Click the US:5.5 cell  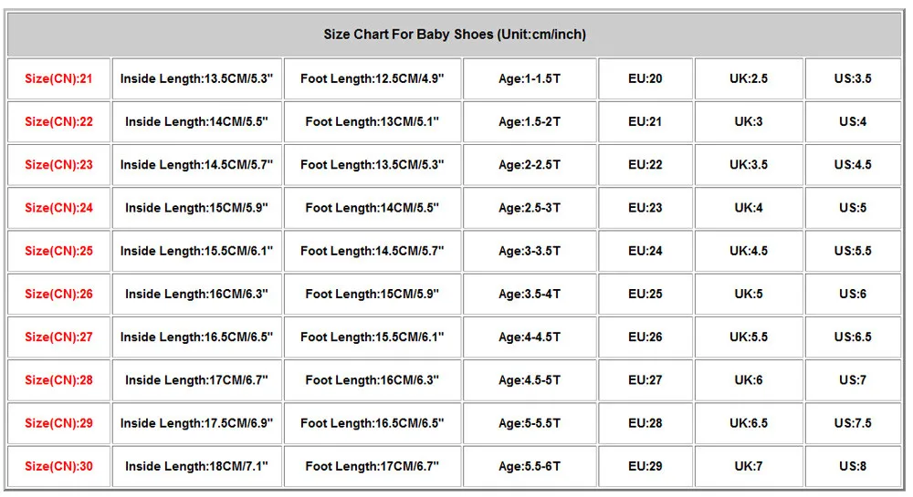853,251
